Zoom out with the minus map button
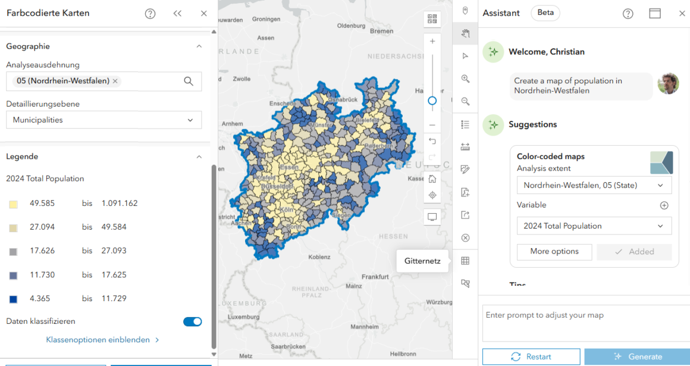Viewport: 690px width, 366px height. pyautogui.click(x=432, y=125)
